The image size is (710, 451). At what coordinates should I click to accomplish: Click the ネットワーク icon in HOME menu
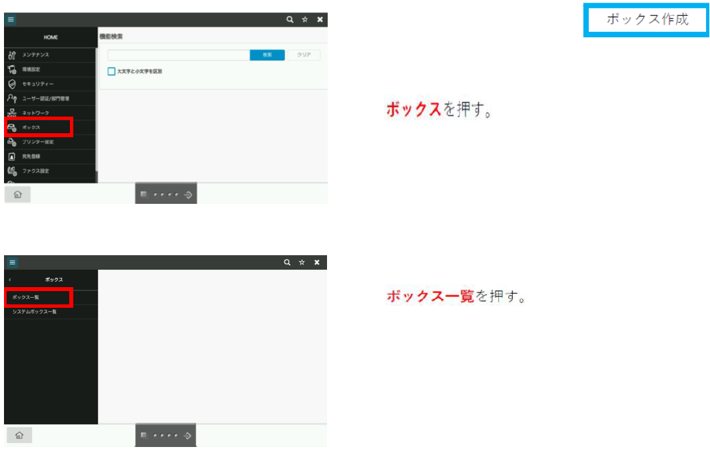tap(12, 113)
